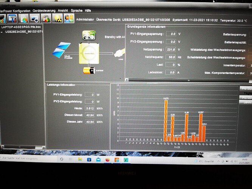252x189 pixels.
Task: Click the PV2-Eingangsspannung value field
Action: (x=171, y=42)
